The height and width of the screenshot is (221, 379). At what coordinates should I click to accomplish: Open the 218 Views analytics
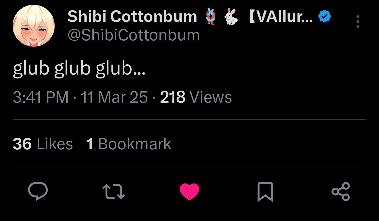(196, 97)
